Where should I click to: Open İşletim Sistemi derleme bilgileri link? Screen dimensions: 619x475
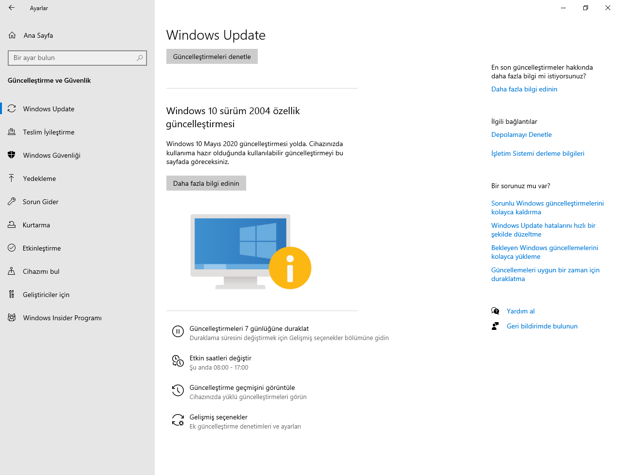[538, 153]
